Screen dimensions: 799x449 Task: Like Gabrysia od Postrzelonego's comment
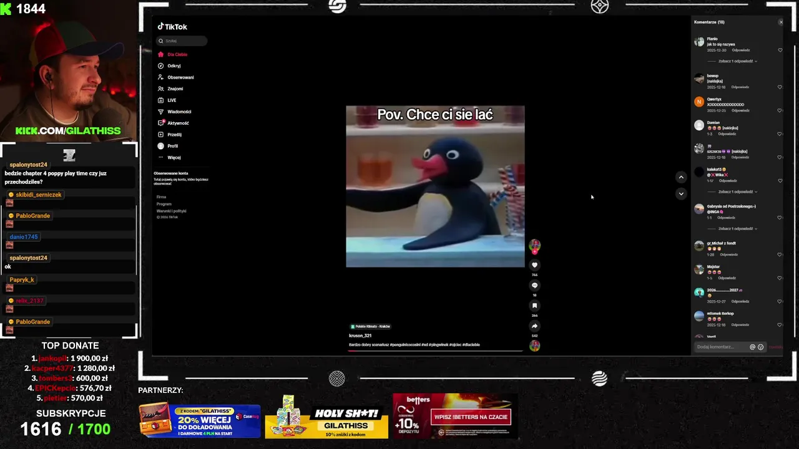[x=780, y=218]
